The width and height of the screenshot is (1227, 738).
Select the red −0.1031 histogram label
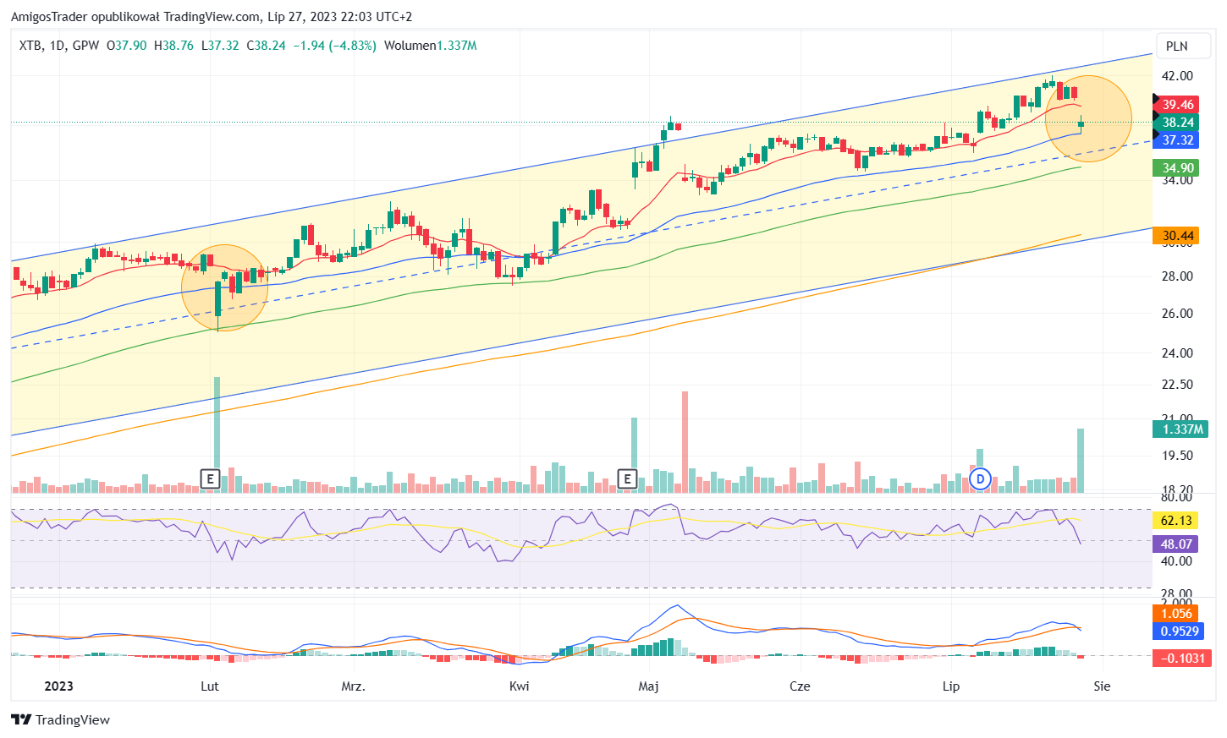(1182, 658)
